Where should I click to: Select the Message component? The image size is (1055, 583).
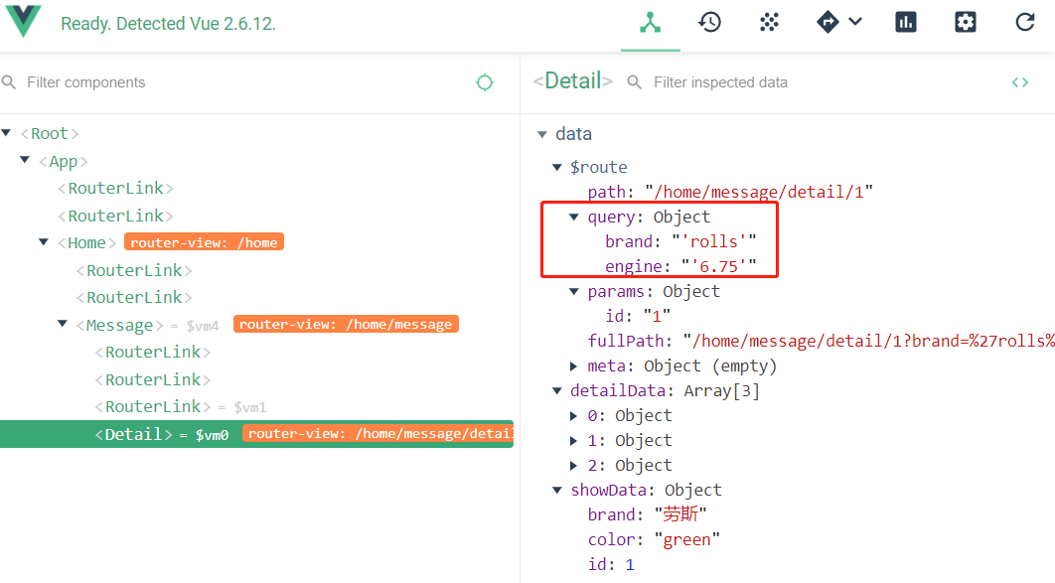[120, 326]
